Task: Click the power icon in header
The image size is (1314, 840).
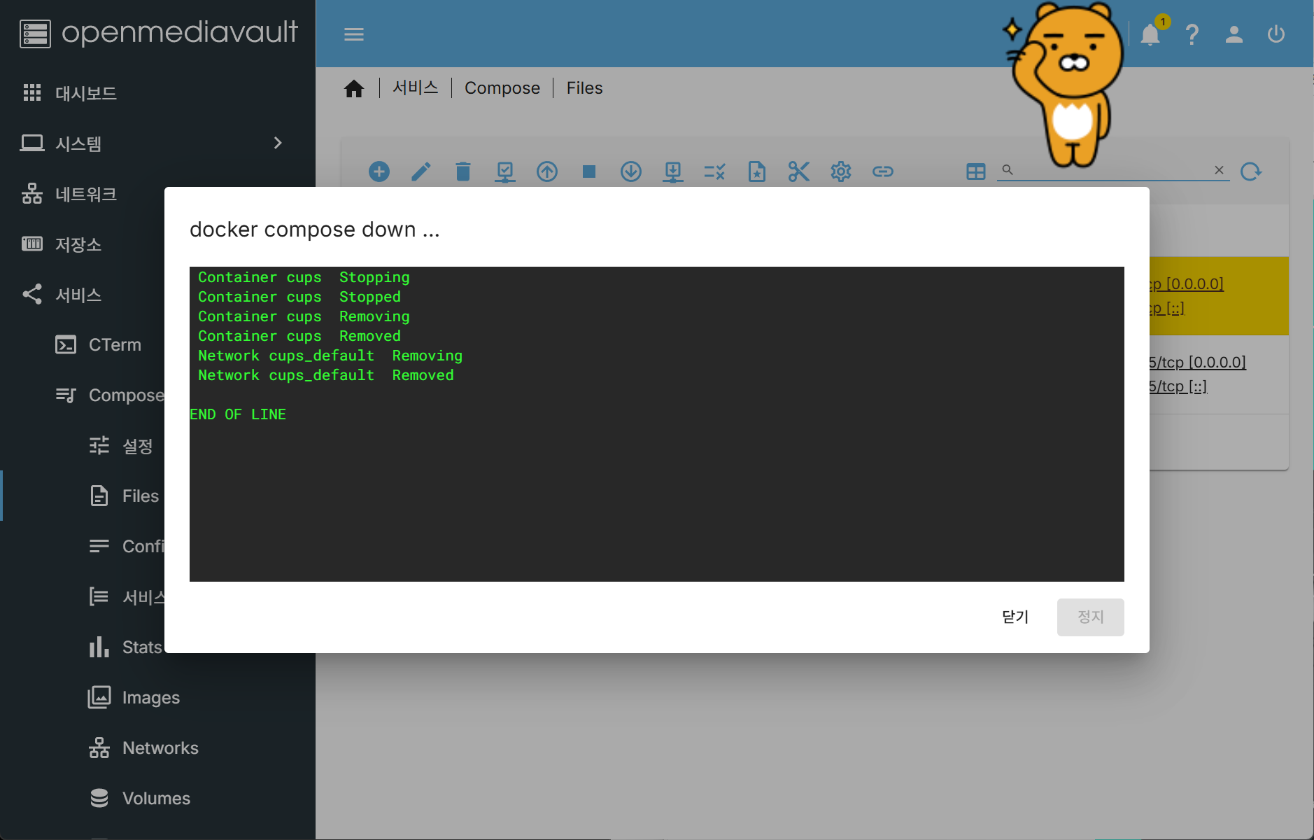Action: (x=1276, y=34)
